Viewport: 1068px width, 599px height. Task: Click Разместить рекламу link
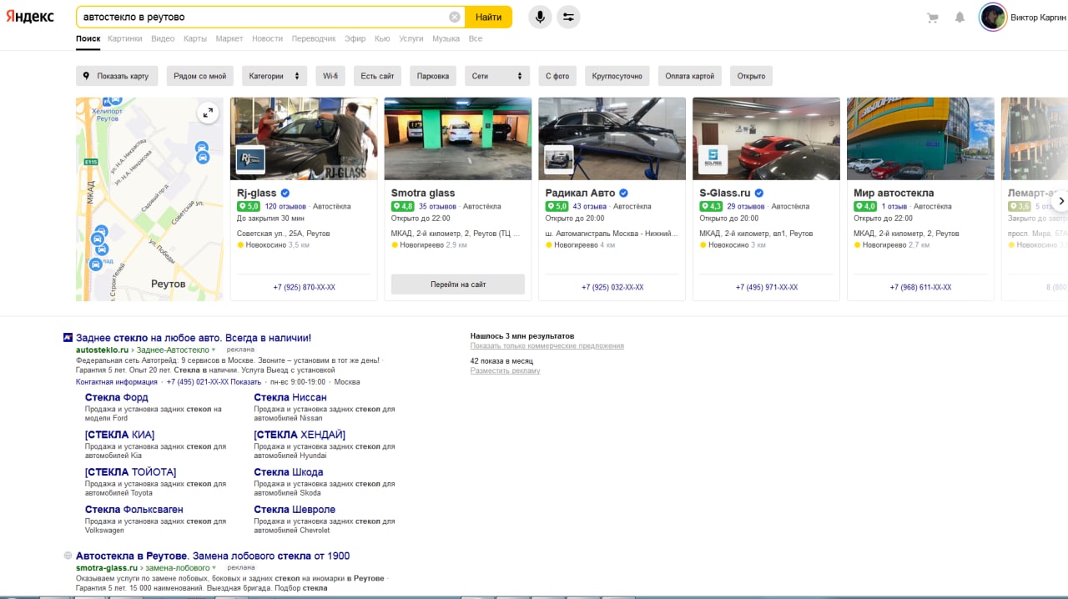click(505, 370)
